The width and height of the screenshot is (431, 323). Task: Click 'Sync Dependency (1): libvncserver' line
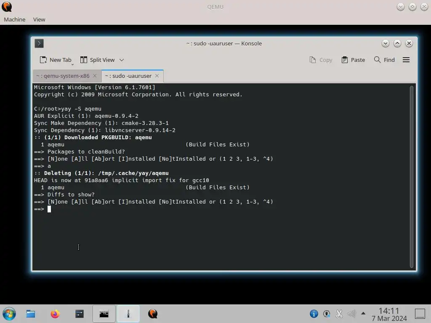coord(104,130)
